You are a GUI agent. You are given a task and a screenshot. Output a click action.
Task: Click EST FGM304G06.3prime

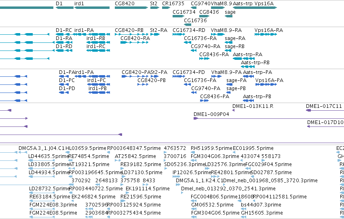click(x=215, y=156)
